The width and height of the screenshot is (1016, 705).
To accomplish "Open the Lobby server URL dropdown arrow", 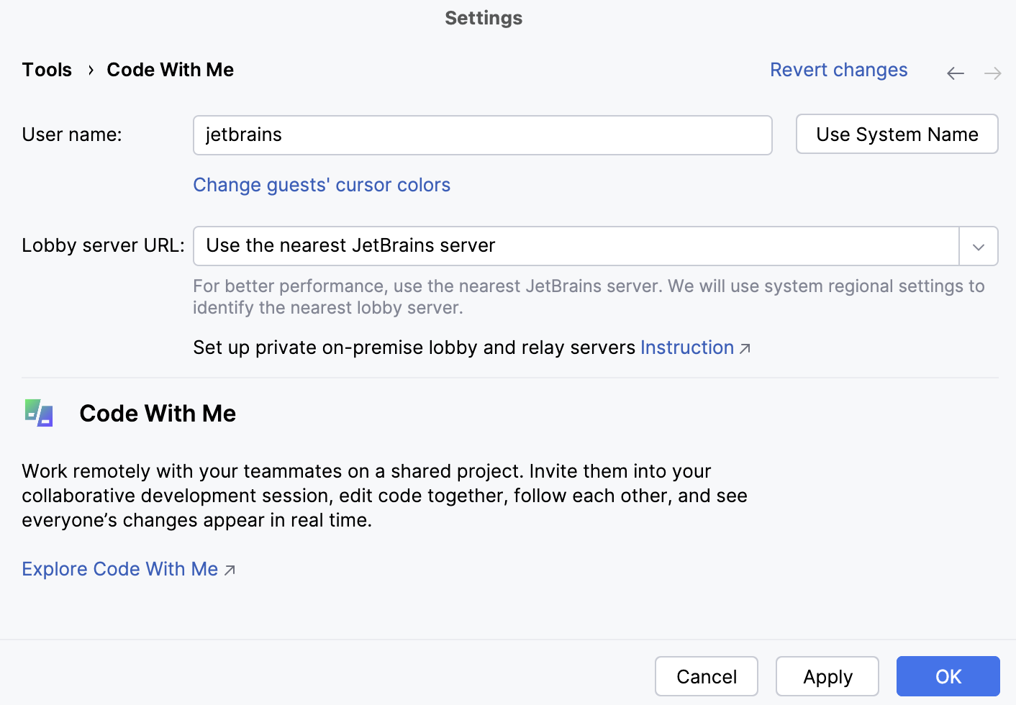I will (x=979, y=246).
